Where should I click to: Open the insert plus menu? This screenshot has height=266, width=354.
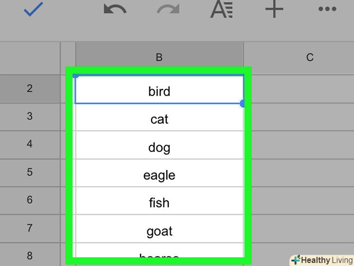tap(274, 10)
